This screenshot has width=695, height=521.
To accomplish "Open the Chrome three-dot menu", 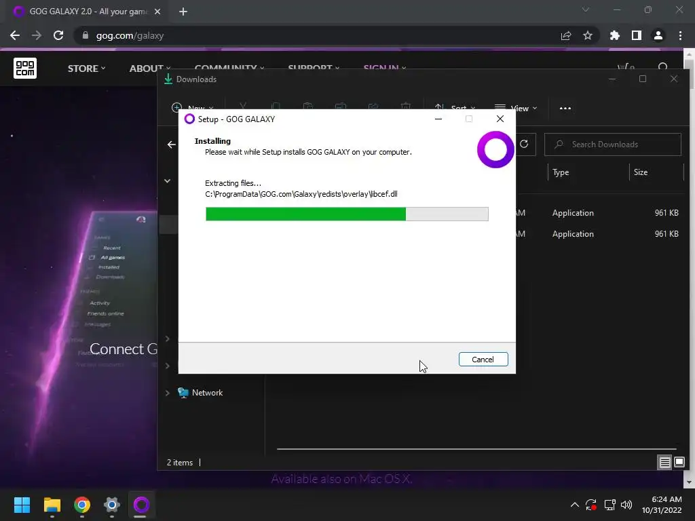I will [x=680, y=35].
